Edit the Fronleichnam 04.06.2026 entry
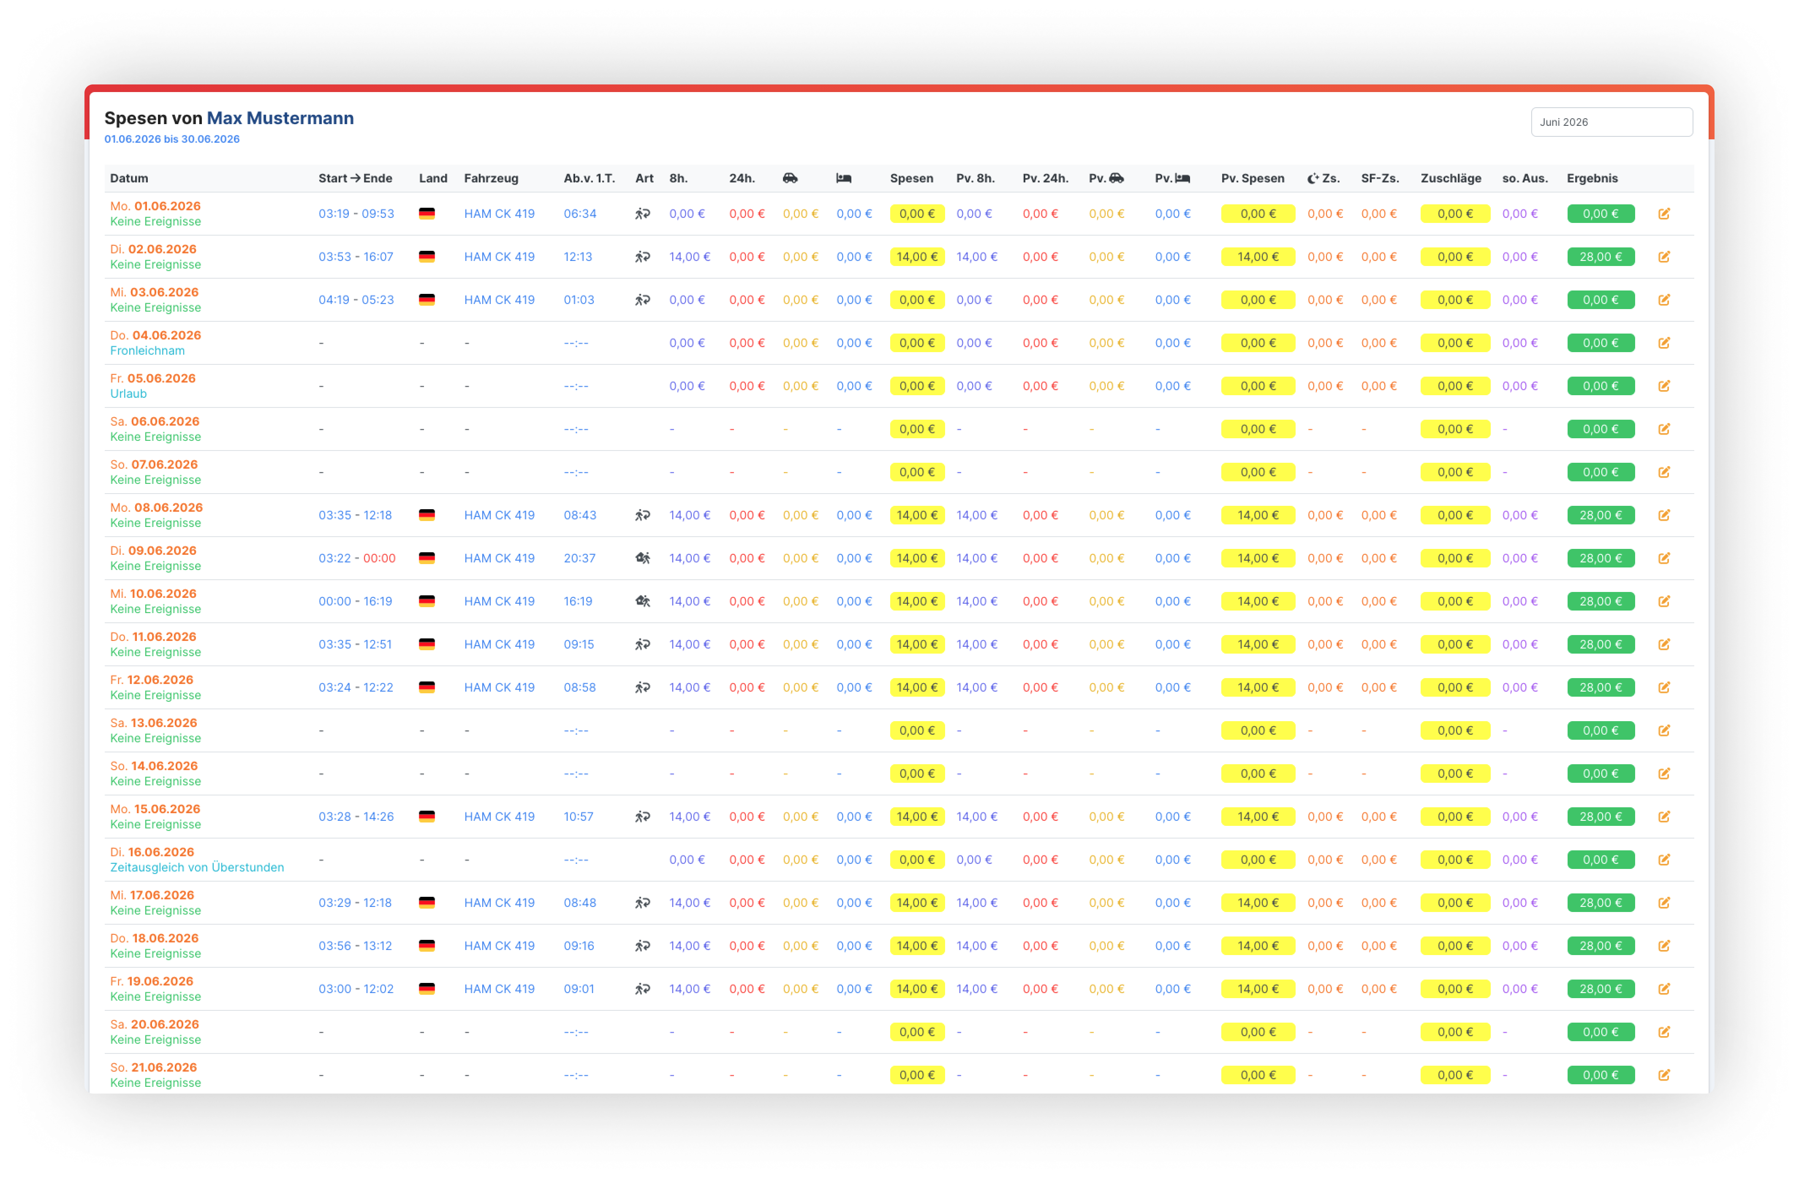The width and height of the screenshot is (1799, 1178). click(x=1664, y=343)
